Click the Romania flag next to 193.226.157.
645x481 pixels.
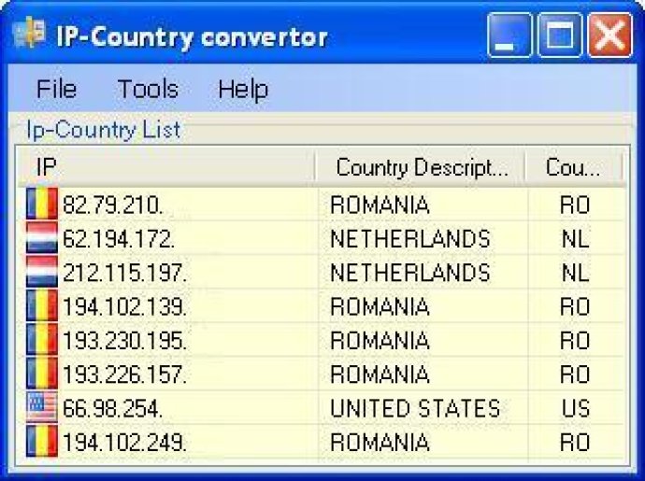pyautogui.click(x=42, y=374)
